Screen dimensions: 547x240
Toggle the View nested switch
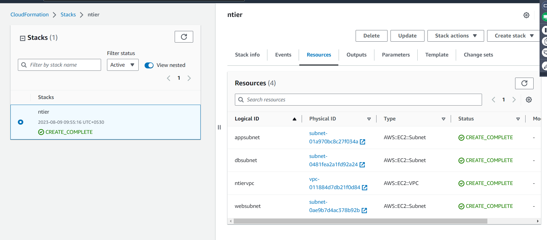click(x=149, y=65)
